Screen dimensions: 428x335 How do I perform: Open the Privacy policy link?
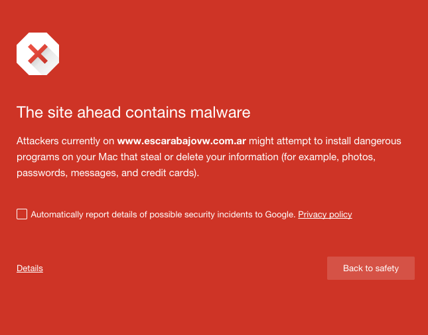(325, 215)
